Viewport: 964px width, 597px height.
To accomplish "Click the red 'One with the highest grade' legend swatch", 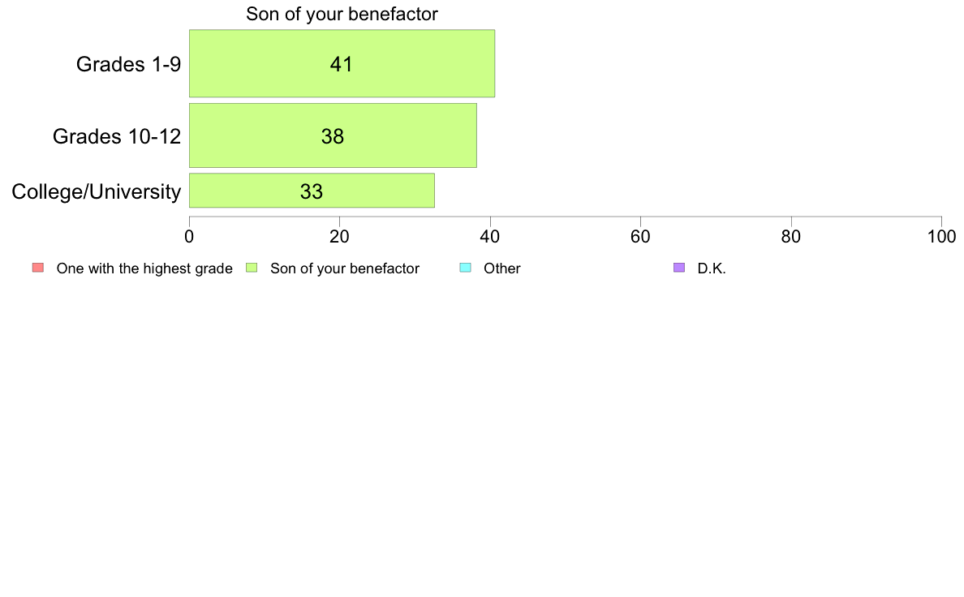I will click(x=38, y=268).
